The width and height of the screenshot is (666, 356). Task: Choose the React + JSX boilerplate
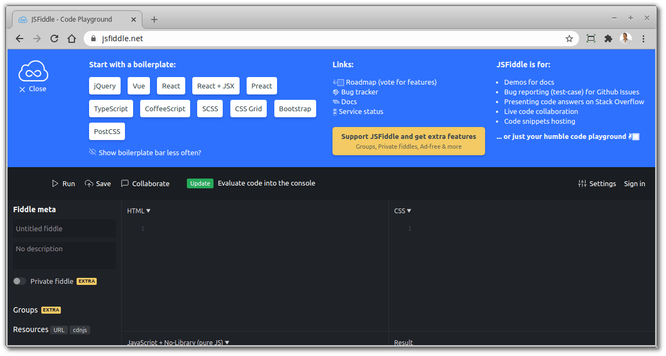pos(216,86)
